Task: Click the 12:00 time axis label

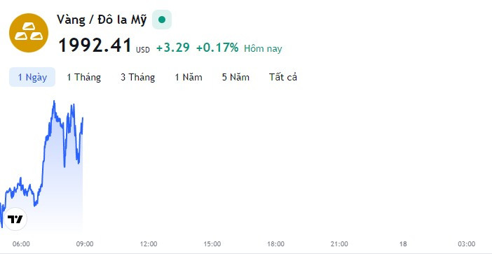Action: click(x=149, y=244)
